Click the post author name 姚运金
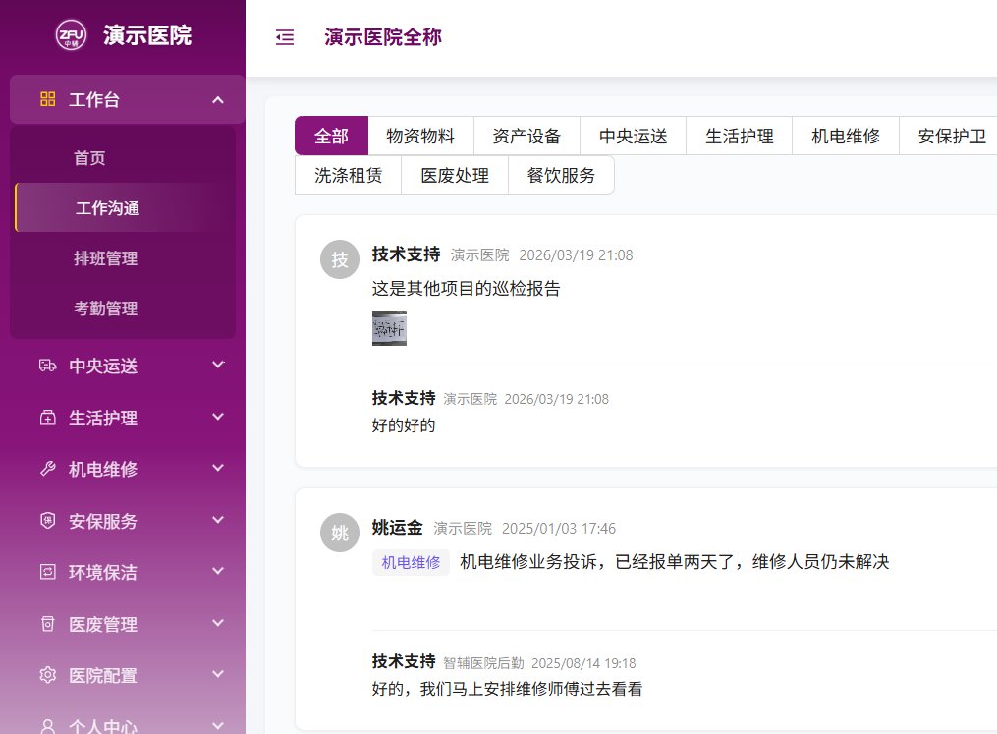This screenshot has width=997, height=734. 397,528
